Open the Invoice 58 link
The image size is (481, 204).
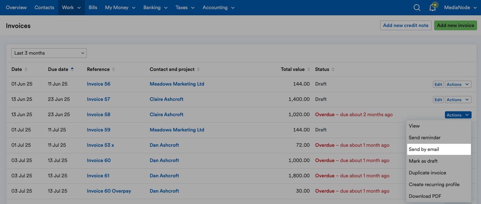(x=99, y=115)
